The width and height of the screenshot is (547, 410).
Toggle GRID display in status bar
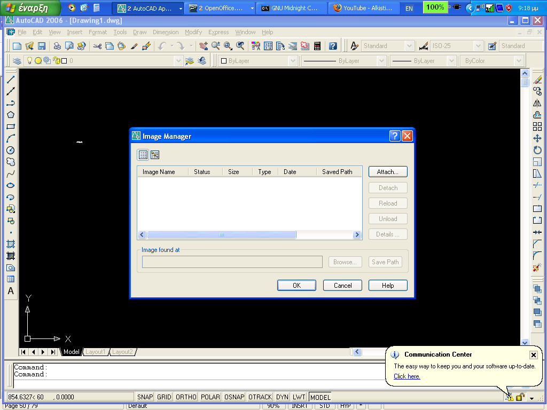point(164,397)
